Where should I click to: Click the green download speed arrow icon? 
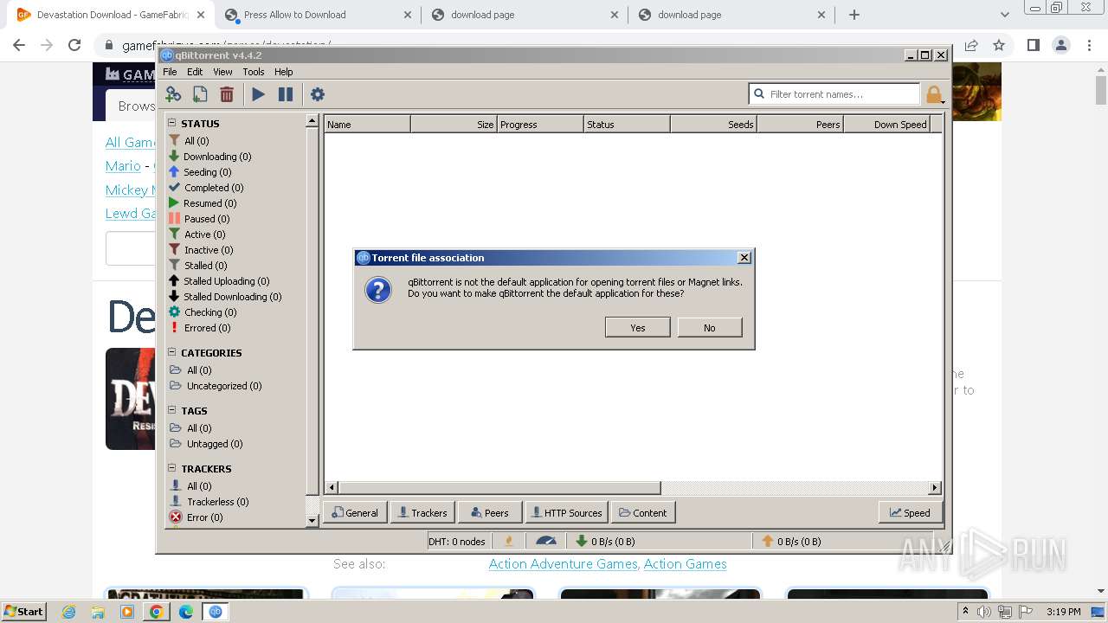coord(582,541)
